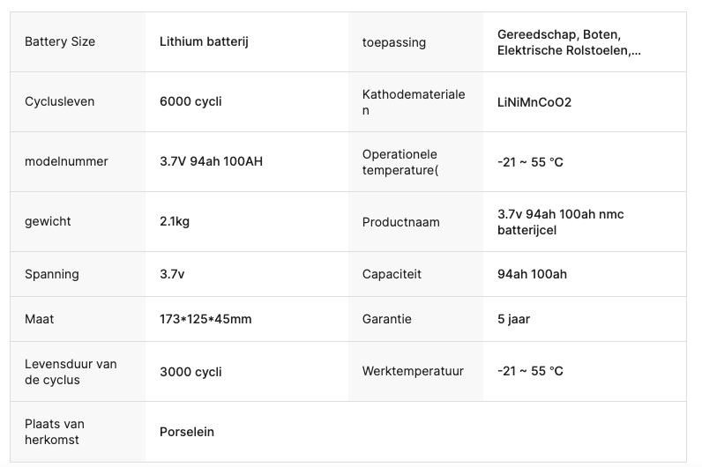Select the 94ah 100ah capacity value
702x467 pixels.
pos(532,274)
